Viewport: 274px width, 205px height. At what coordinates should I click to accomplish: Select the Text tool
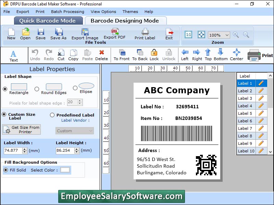point(14,55)
